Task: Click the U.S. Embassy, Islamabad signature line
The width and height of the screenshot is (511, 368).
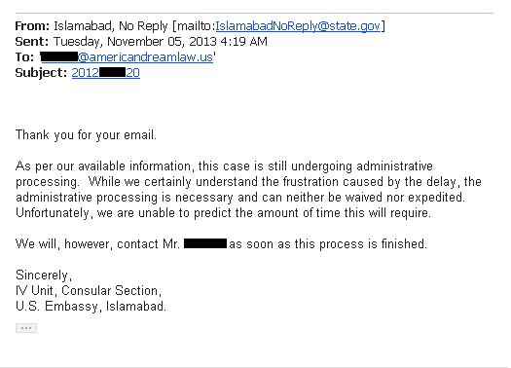Action: click(91, 306)
